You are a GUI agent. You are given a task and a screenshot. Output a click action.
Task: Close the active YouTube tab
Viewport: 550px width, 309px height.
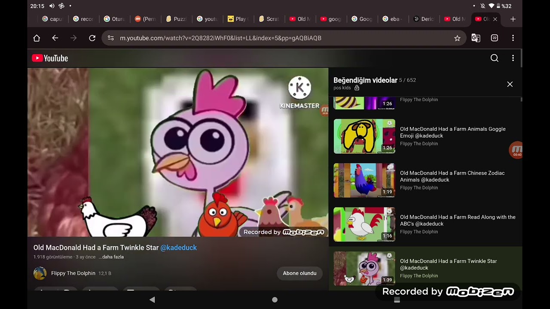pyautogui.click(x=495, y=19)
